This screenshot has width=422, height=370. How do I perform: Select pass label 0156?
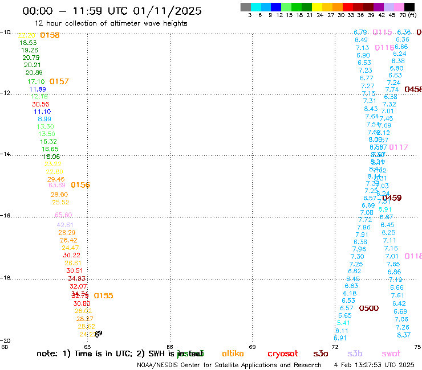[x=80, y=185]
